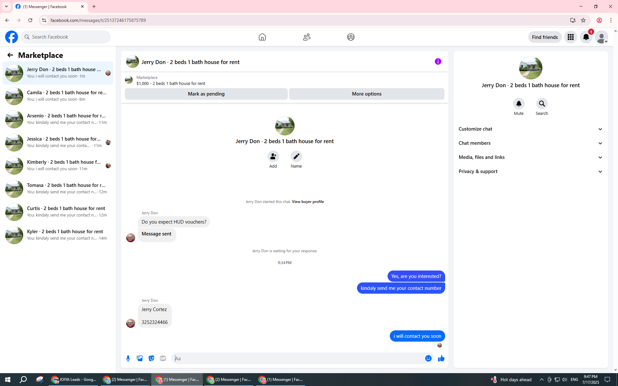Image resolution: width=618 pixels, height=386 pixels.
Task: Mute this conversation with the bell icon
Action: 519,104
